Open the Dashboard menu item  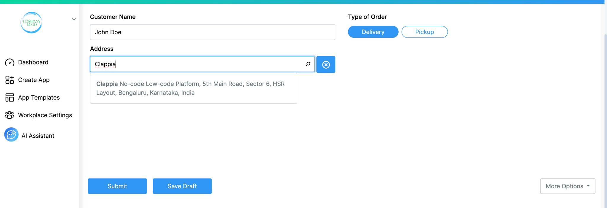(x=33, y=62)
